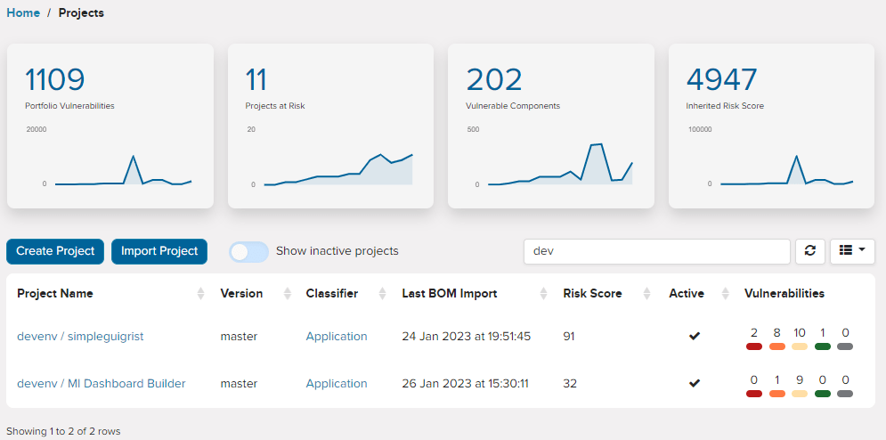Click date 26 Jan 2023 at 15:30:11
The width and height of the screenshot is (886, 440).
pos(465,384)
